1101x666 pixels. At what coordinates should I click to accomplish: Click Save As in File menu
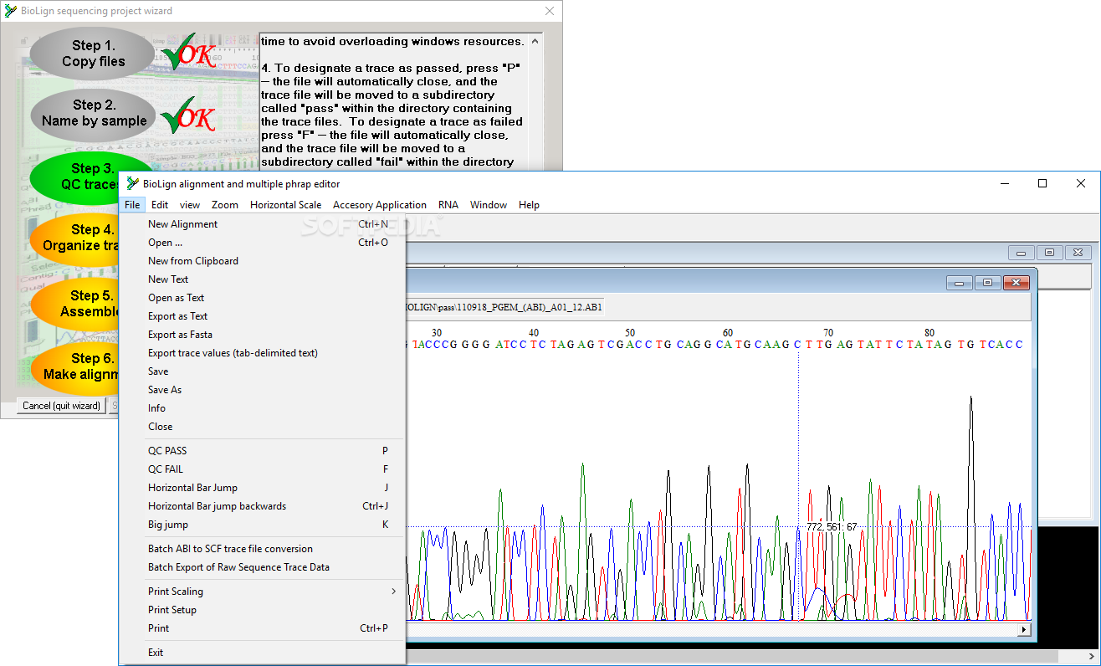[263, 390]
